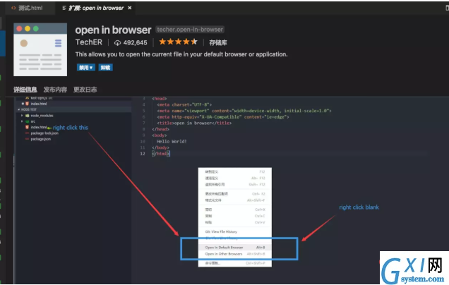Click the extension title open in browser
Screen dimensions: 449x285
pyautogui.click(x=113, y=30)
